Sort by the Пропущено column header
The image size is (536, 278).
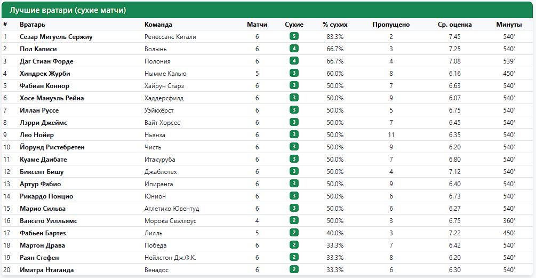[x=391, y=24]
